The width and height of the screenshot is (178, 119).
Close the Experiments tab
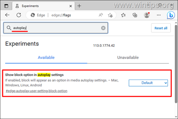click(x=71, y=6)
